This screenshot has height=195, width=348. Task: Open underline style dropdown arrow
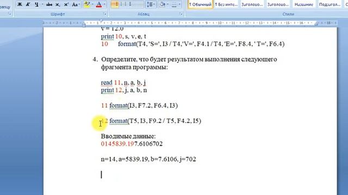[x=42, y=4]
